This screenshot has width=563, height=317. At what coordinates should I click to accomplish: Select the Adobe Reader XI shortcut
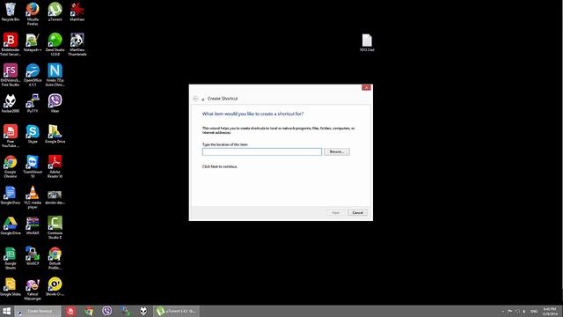pyautogui.click(x=55, y=166)
